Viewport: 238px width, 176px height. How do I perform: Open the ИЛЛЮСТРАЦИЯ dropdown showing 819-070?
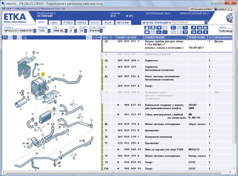tap(101, 31)
